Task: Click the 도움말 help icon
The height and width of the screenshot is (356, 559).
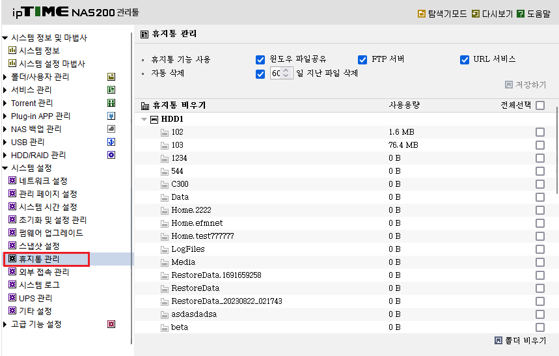Action: pos(521,14)
